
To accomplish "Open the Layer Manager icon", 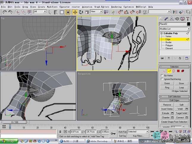I will [188, 12].
